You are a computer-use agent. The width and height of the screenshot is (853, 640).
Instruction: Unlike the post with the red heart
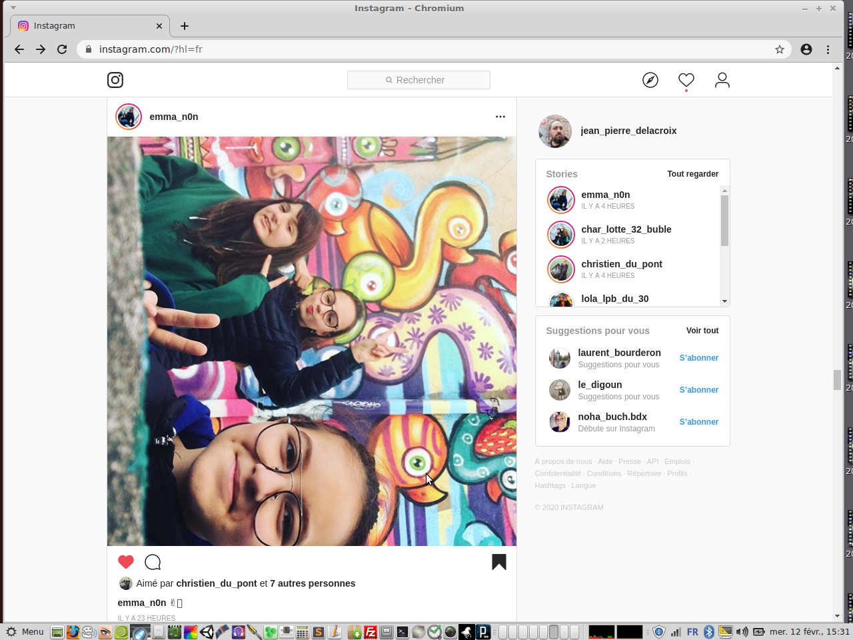click(126, 562)
